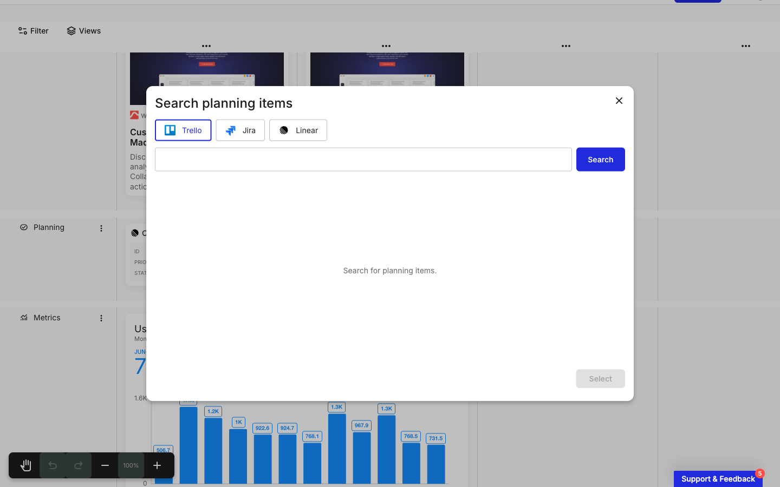Click the Planning row checkmark icon
The image size is (780, 487).
click(x=24, y=227)
